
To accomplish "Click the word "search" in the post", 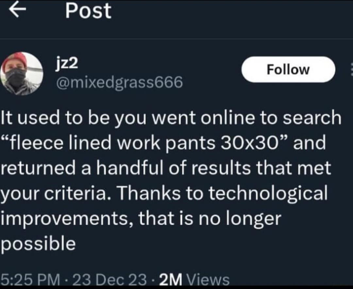I will pyautogui.click(x=311, y=118).
